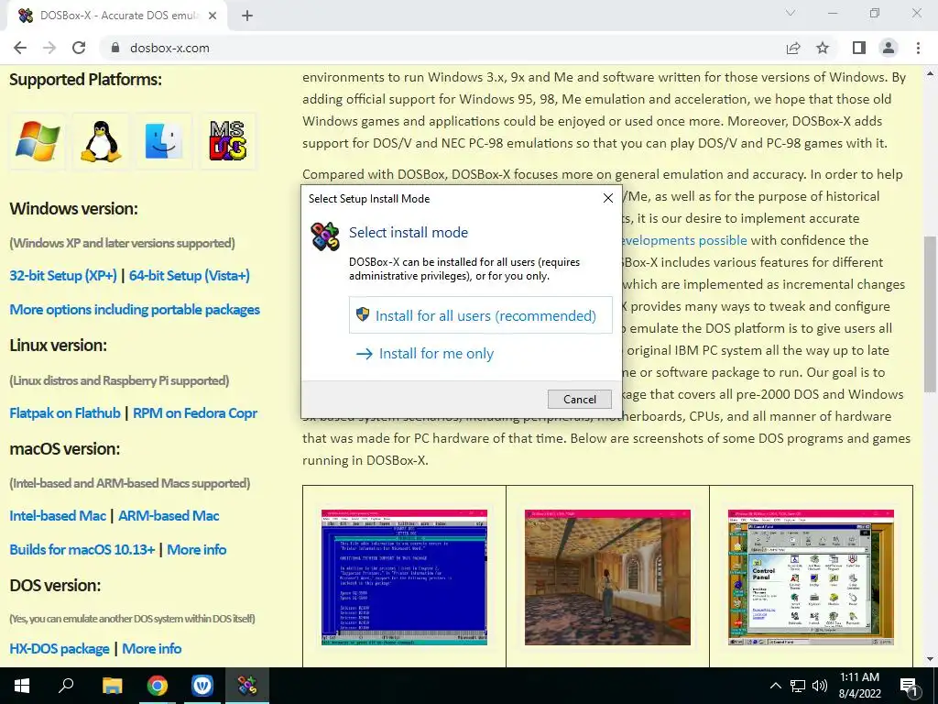This screenshot has width=938, height=704.
Task: Open the HX-DOS package link
Action: [60, 648]
